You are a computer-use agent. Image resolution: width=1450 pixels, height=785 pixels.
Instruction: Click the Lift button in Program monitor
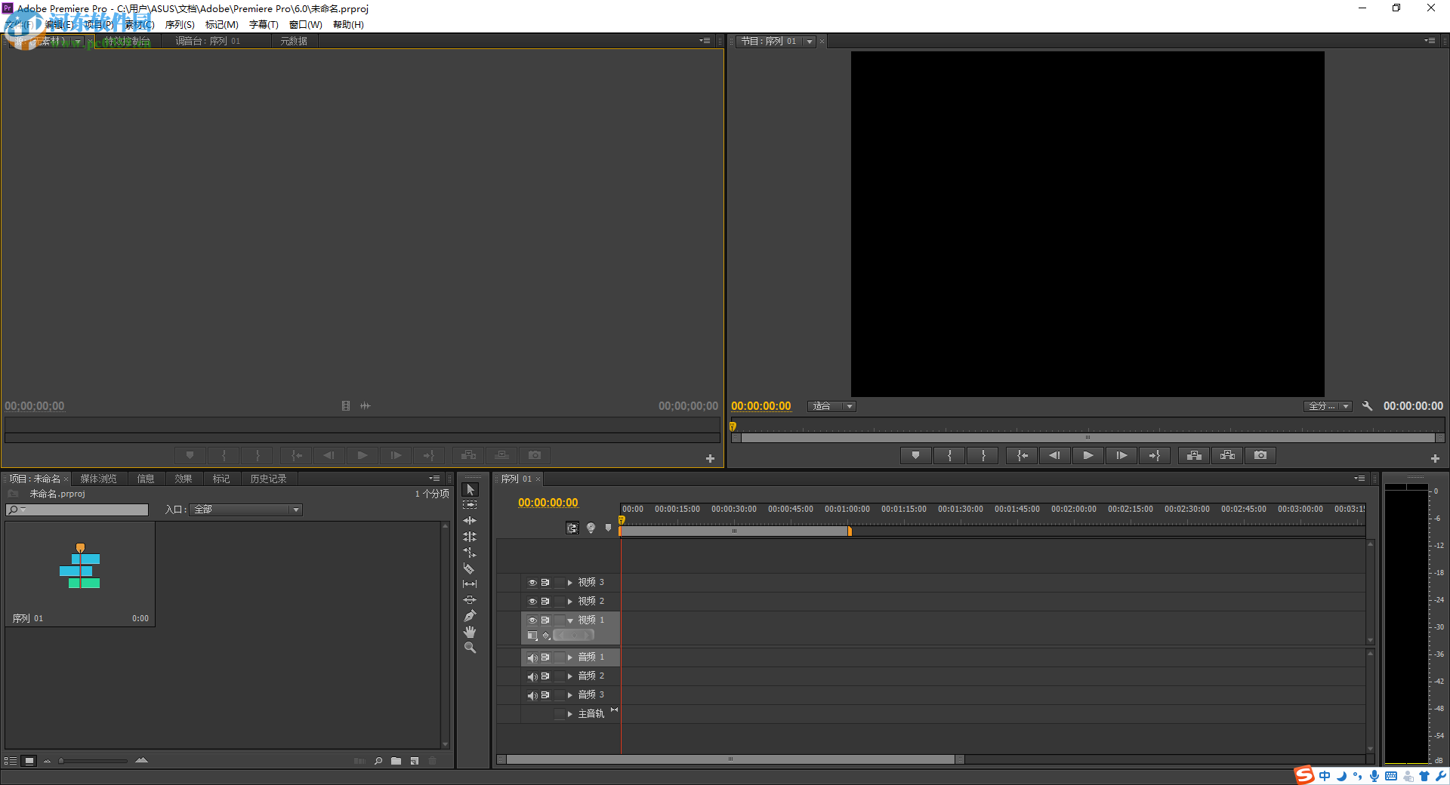[1194, 455]
